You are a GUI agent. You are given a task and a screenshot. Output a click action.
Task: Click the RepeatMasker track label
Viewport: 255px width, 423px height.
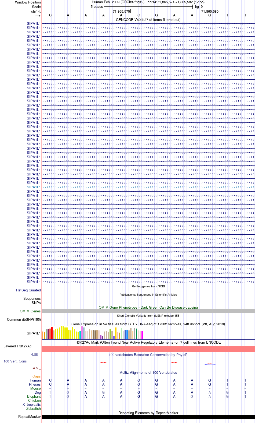coord(30,417)
